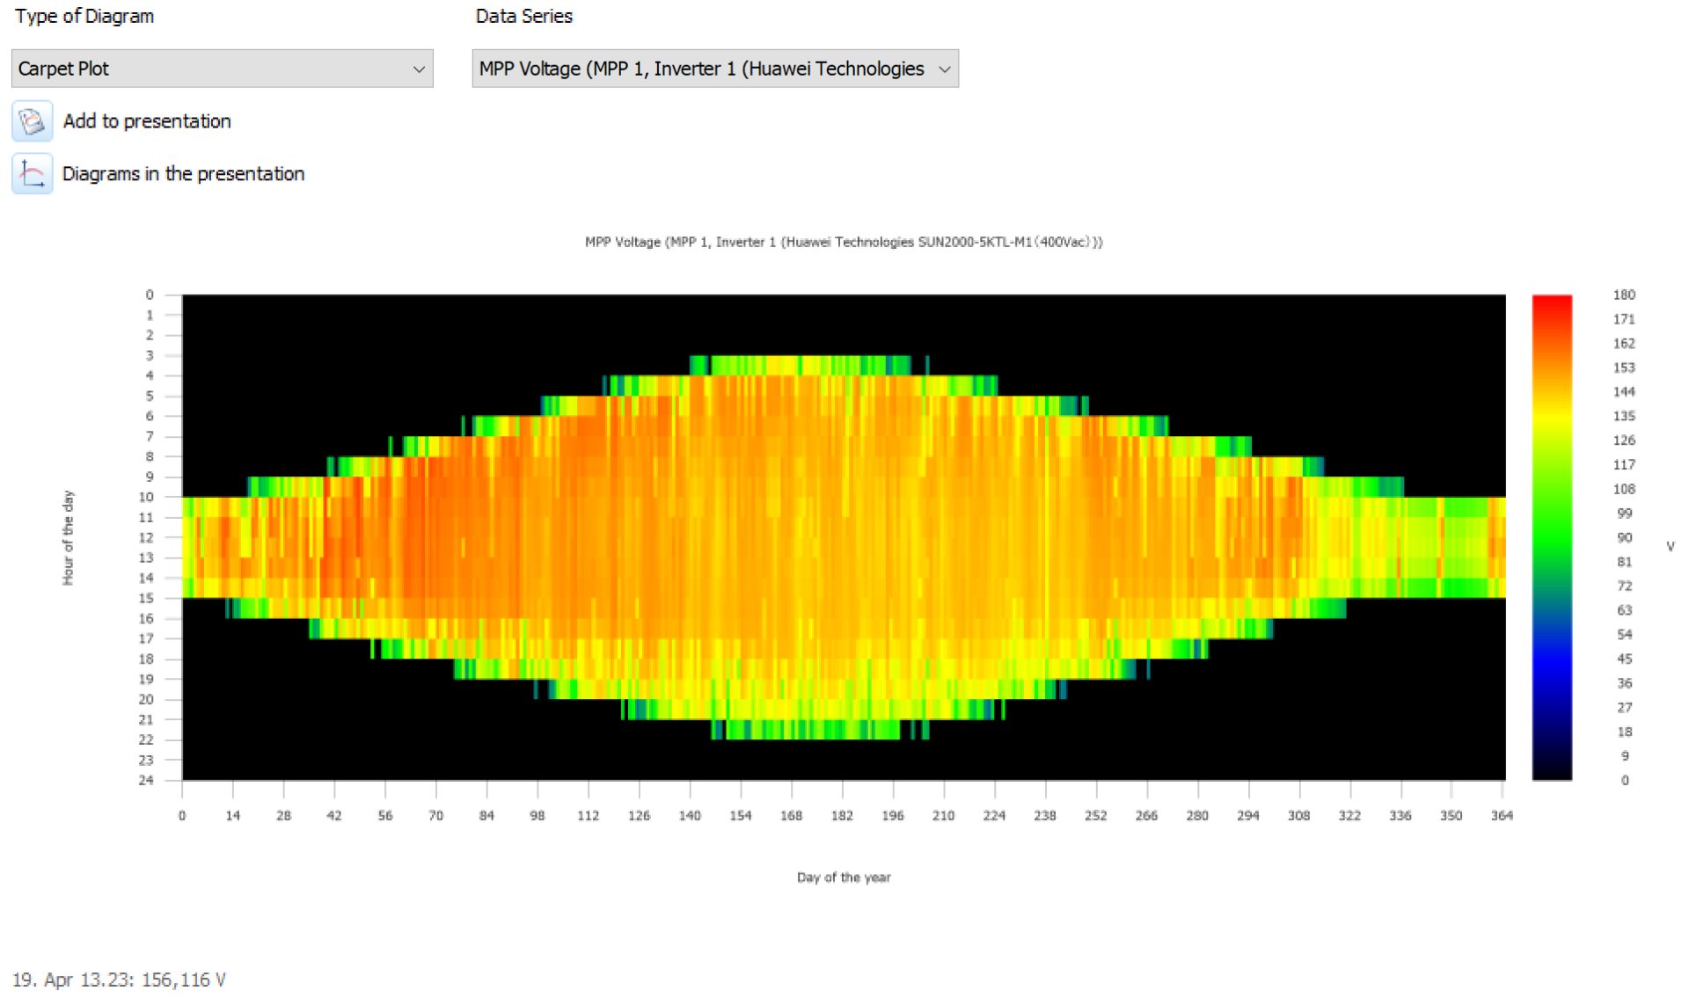This screenshot has height=998, width=1689.
Task: Click the Diagrams in the presentation icon
Action: 32,174
